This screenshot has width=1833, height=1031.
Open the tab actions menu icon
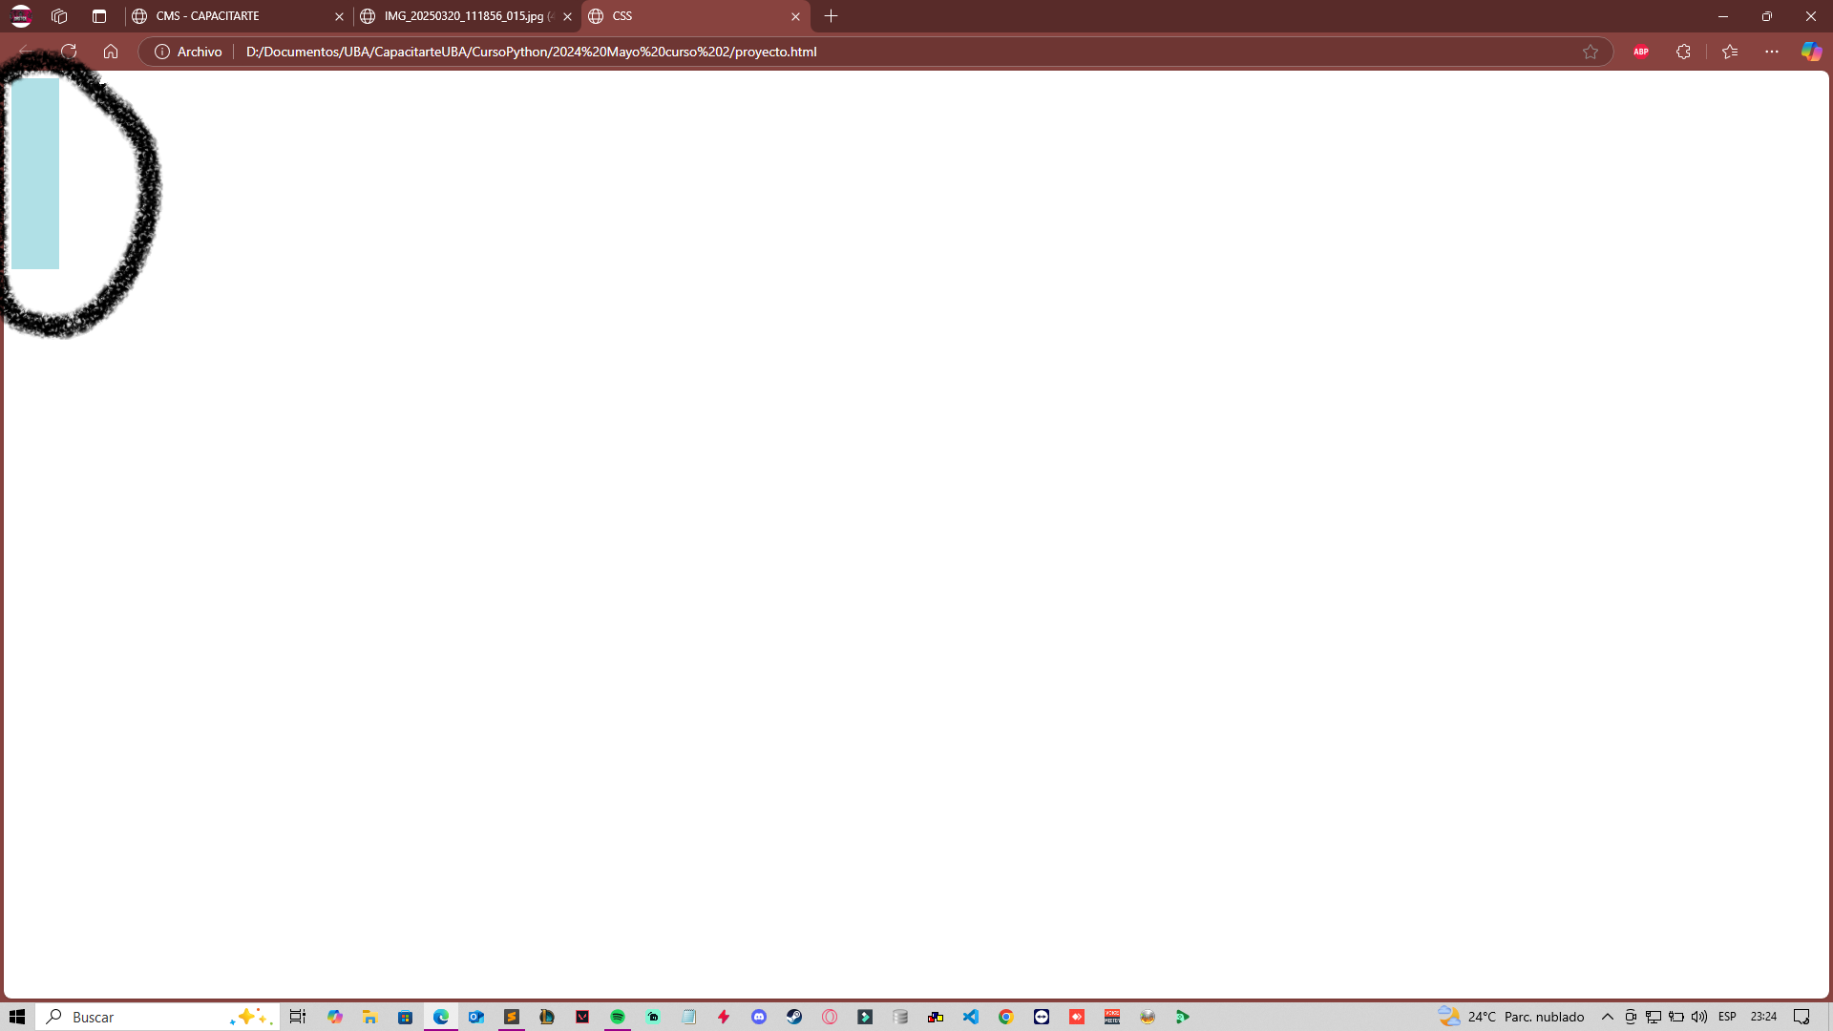(99, 16)
